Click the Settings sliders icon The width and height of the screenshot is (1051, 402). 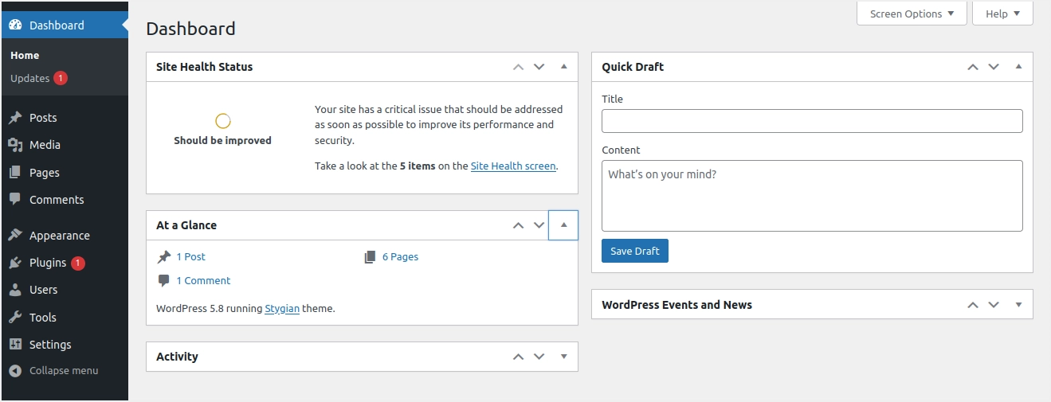pos(15,345)
